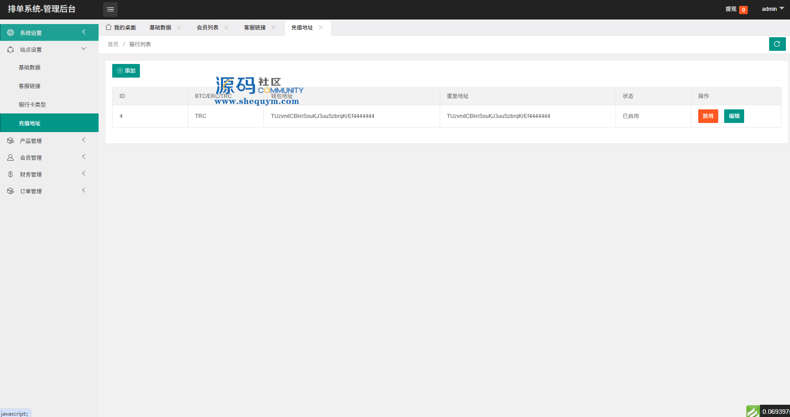Close the 基础数据 tab
Screen dimensions: 790x417
[x=179, y=28]
